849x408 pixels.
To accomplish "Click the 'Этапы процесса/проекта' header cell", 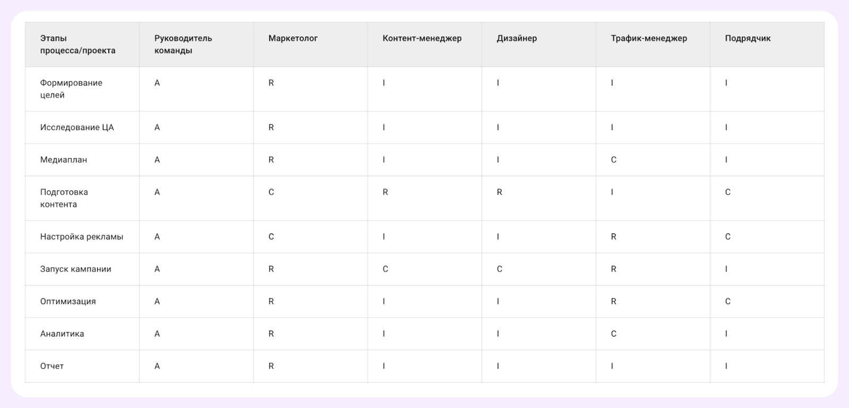I will click(x=77, y=45).
